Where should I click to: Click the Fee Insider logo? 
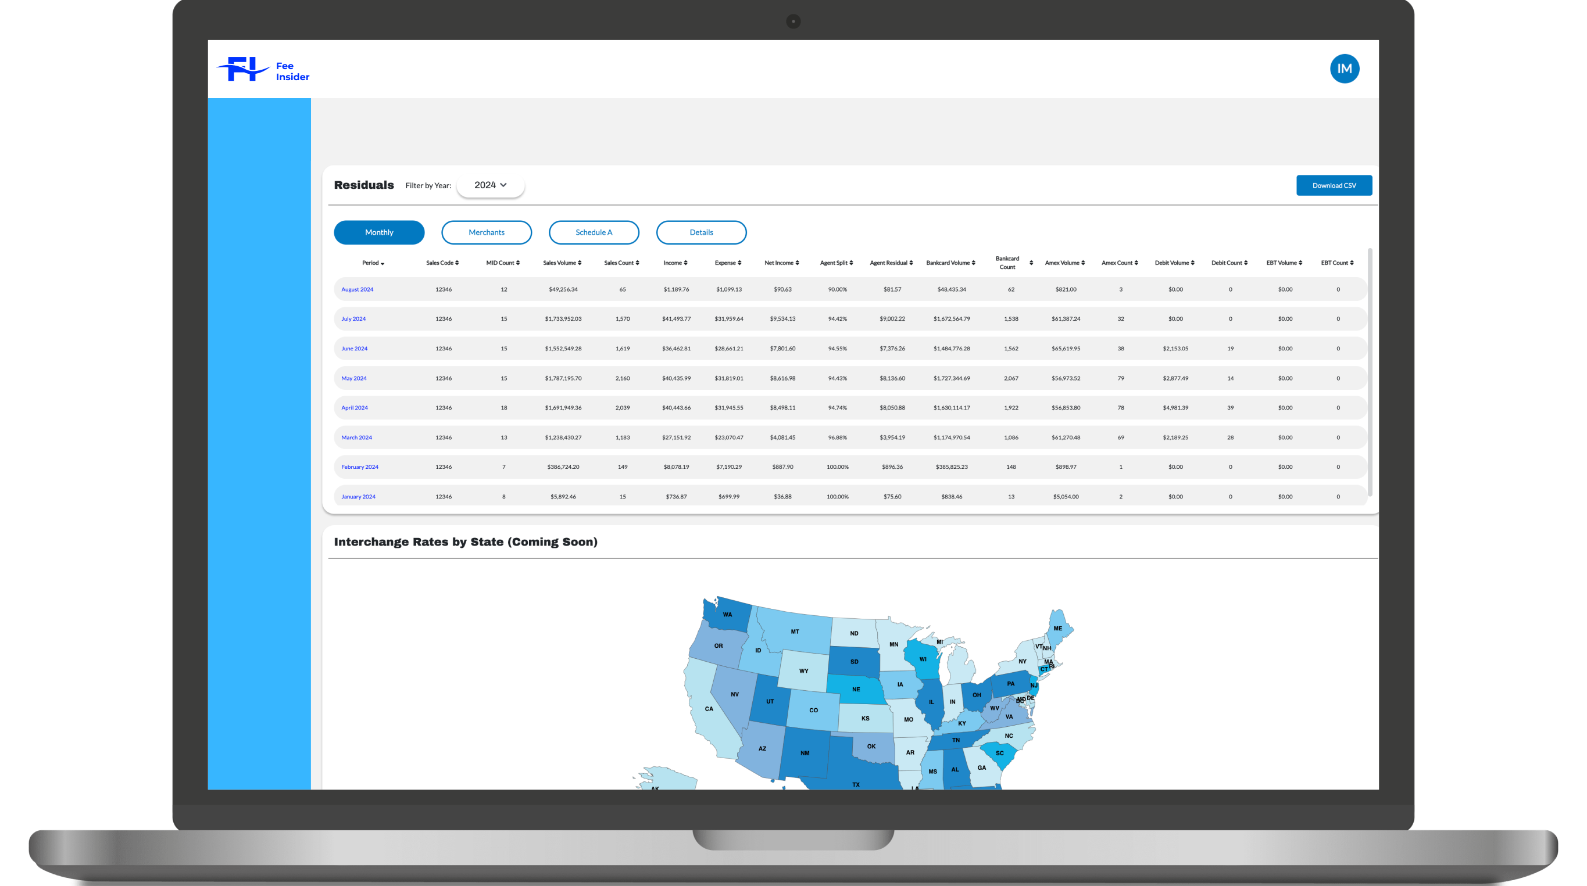(263, 70)
